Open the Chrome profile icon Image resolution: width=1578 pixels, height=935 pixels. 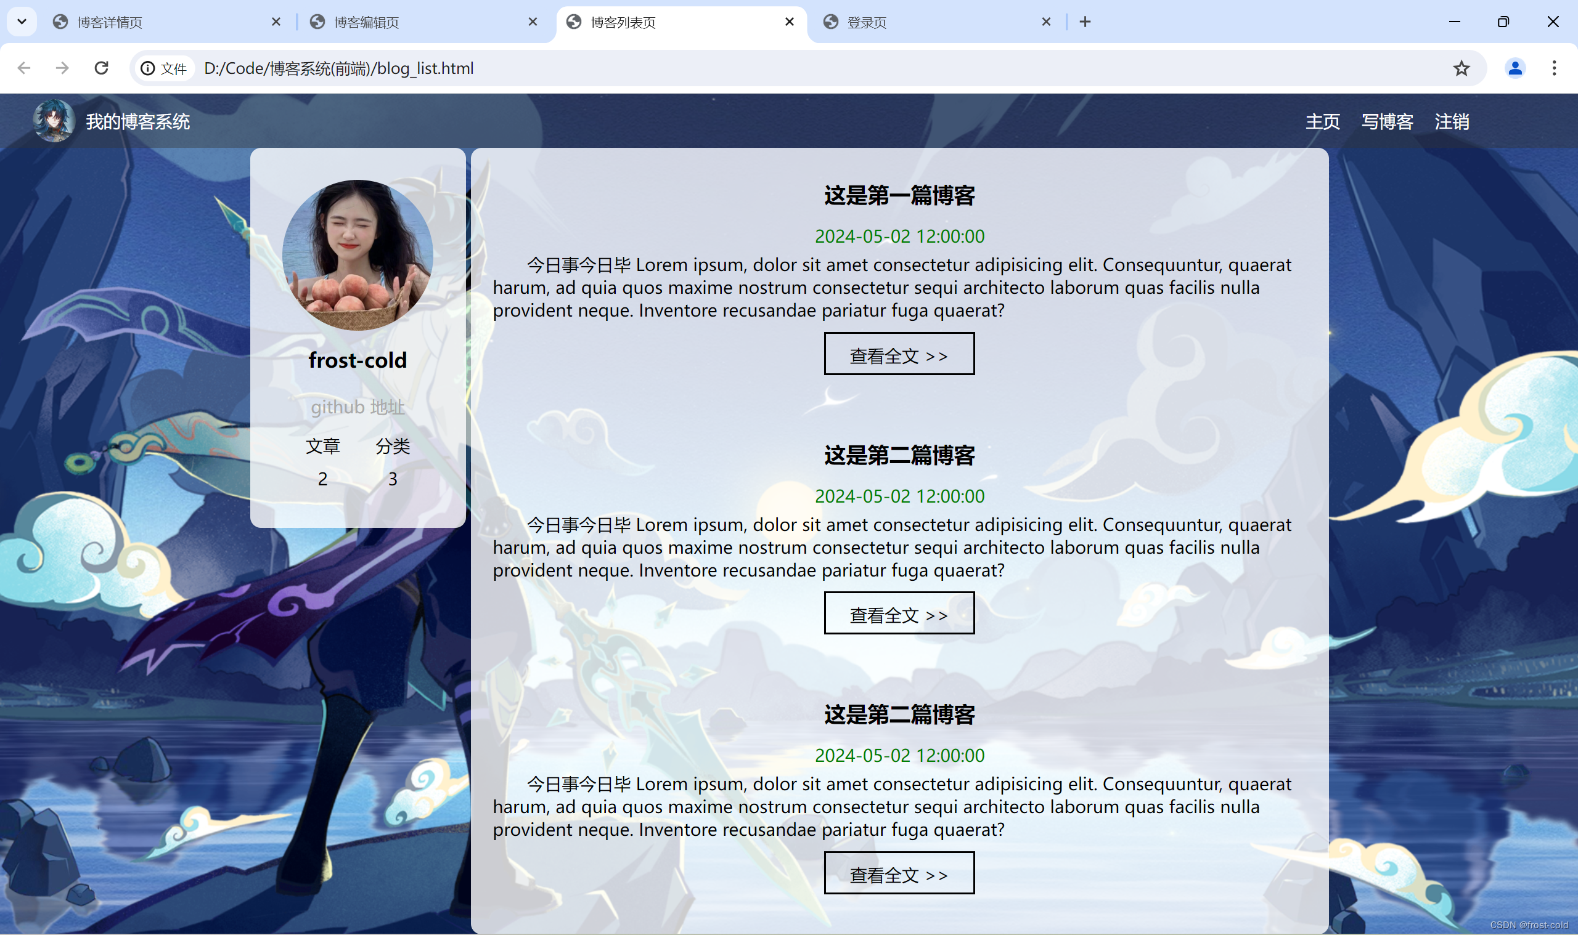[1515, 68]
